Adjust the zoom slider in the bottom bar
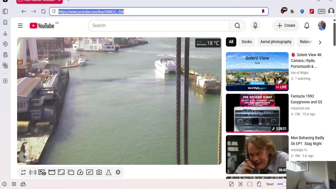 pyautogui.click(x=282, y=184)
